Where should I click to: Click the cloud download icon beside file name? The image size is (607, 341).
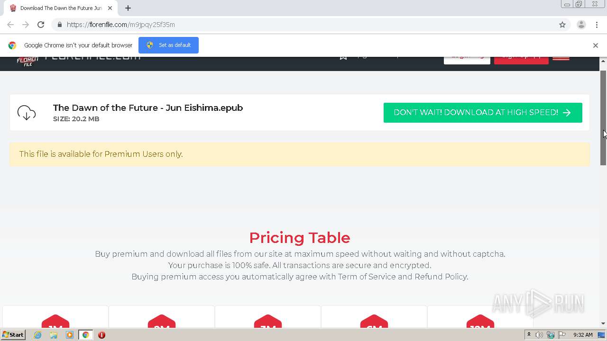(27, 113)
